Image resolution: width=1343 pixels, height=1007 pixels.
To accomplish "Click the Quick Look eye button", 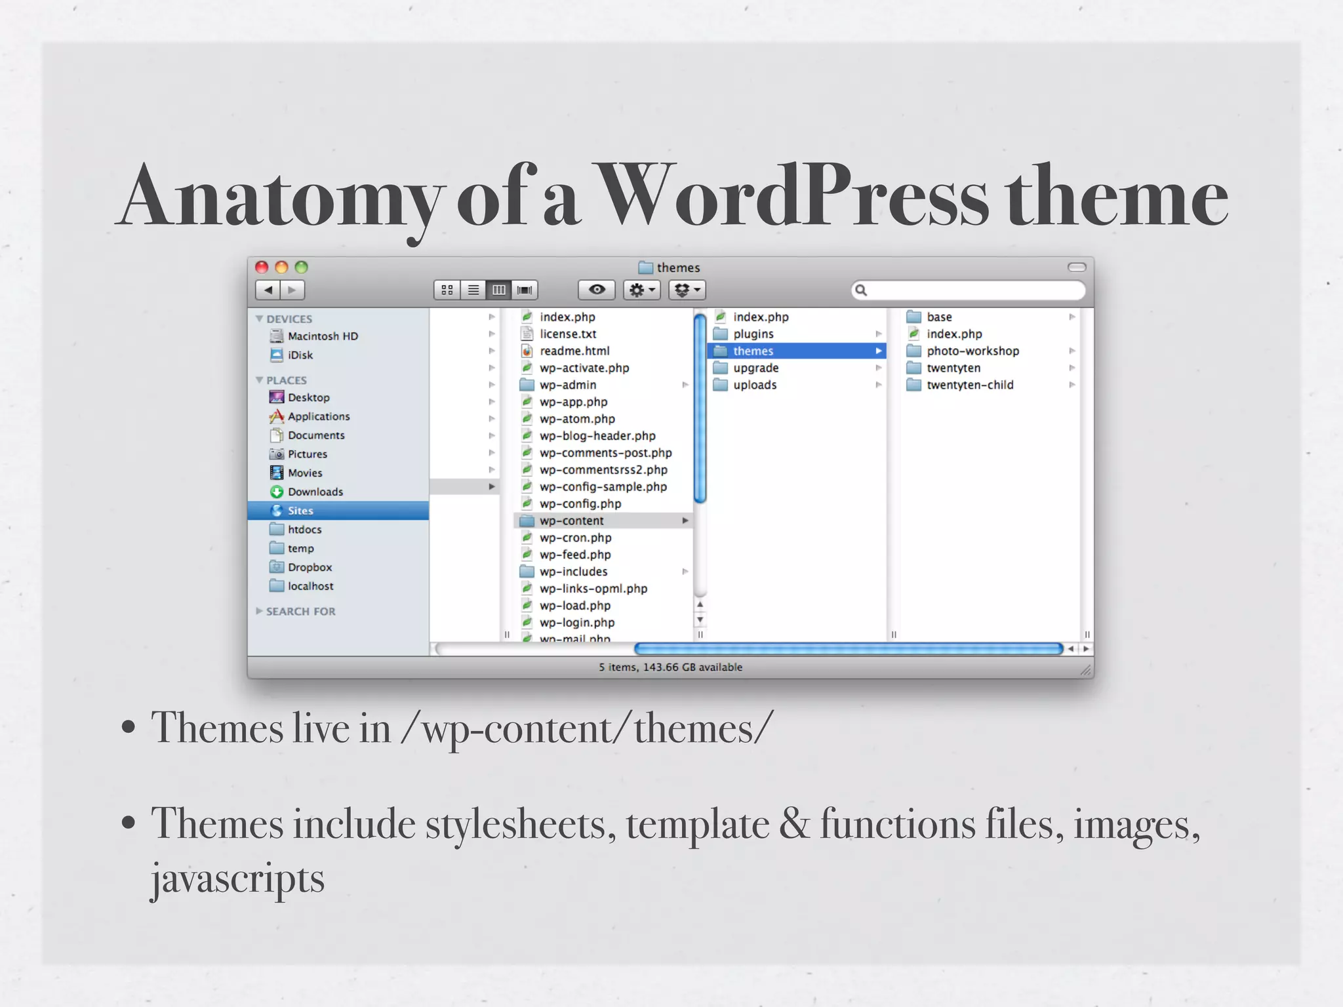I will (597, 290).
